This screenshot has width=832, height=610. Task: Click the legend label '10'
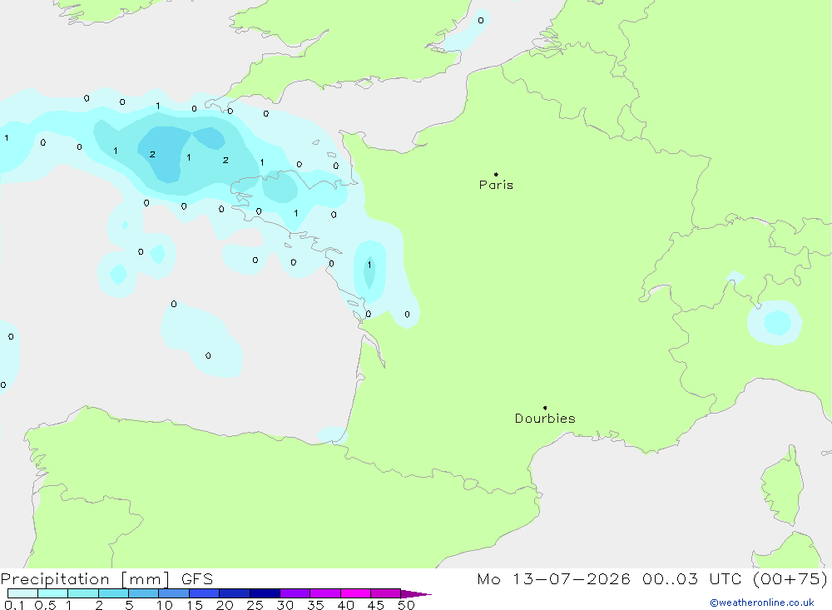(x=164, y=605)
